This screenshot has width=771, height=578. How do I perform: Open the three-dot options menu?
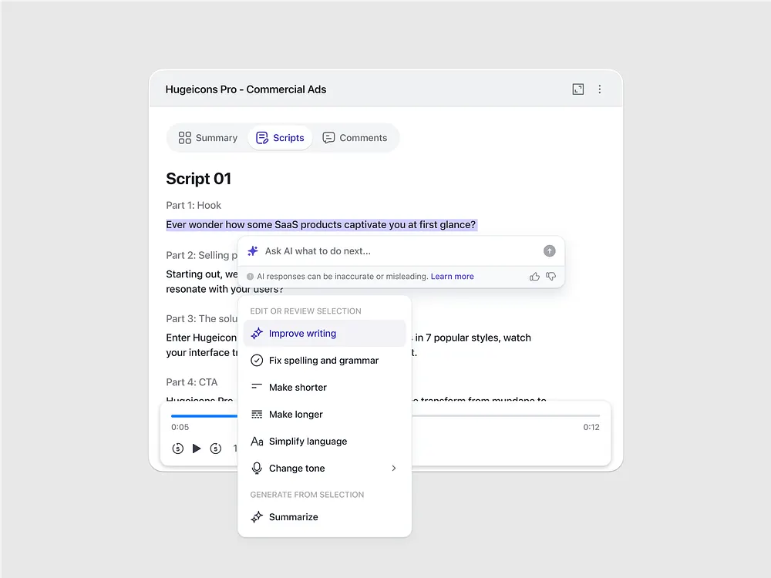point(600,89)
